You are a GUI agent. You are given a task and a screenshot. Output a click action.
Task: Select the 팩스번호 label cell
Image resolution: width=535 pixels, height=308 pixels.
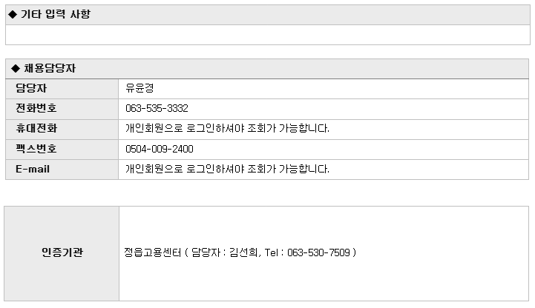tap(62, 150)
